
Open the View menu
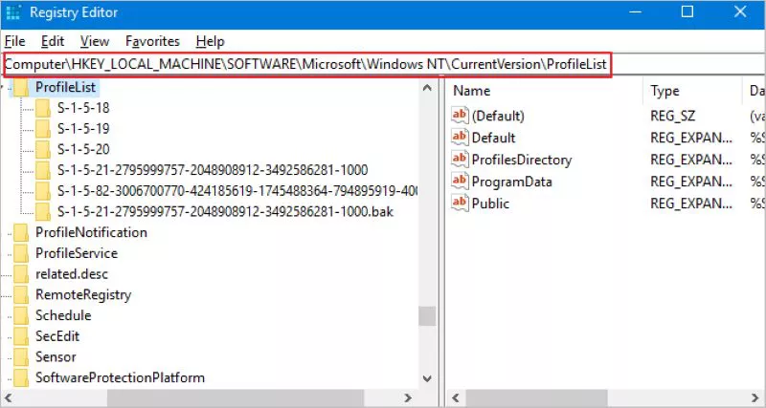94,41
